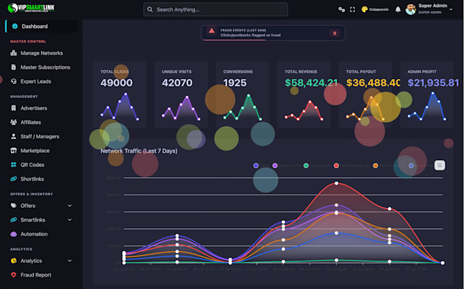Click the Clicks/postbacks flagged as fraud text
Image resolution: width=464 pixels, height=289 pixels.
click(250, 35)
